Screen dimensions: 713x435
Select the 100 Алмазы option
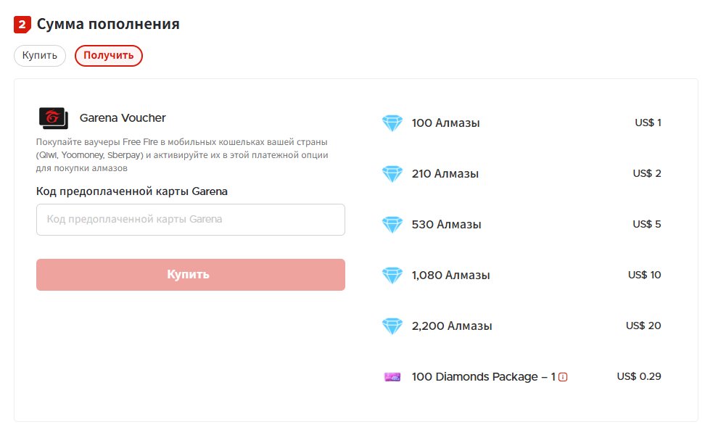tap(445, 123)
